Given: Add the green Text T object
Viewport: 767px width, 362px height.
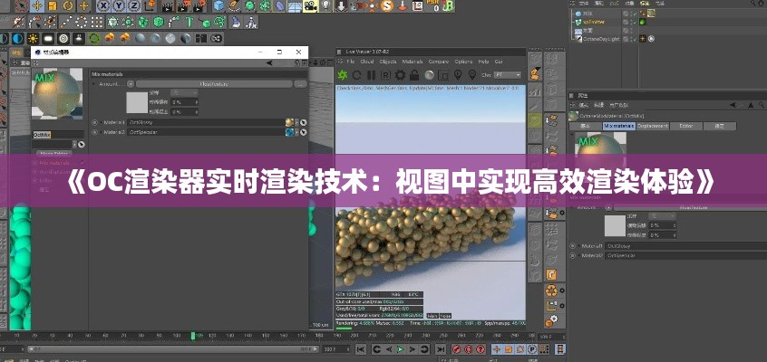Looking at the screenshot, I should (189, 22).
